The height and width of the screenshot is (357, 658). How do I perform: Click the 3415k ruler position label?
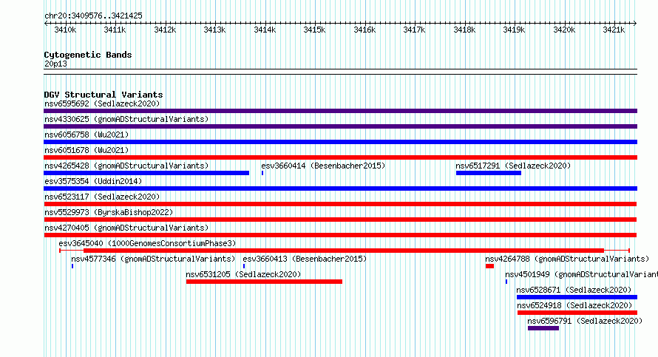315,30
